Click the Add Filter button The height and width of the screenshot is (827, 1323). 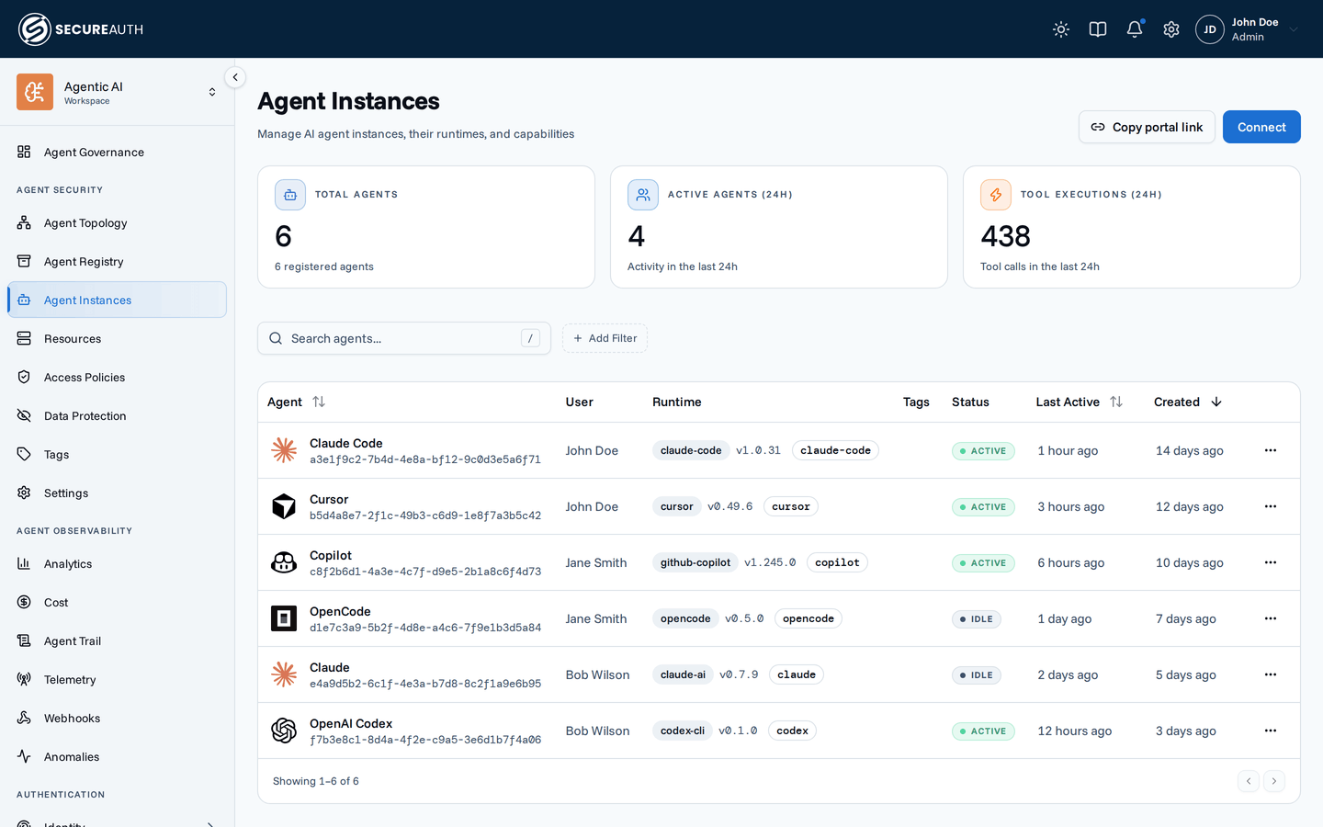(x=605, y=338)
